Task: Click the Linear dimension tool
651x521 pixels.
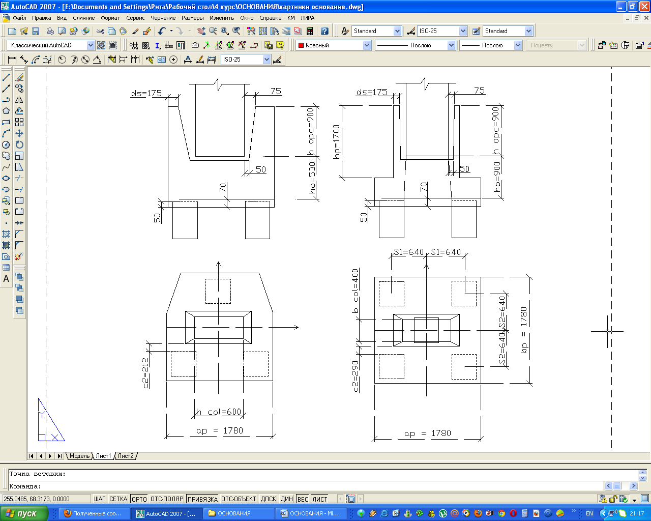Action: tap(12, 60)
